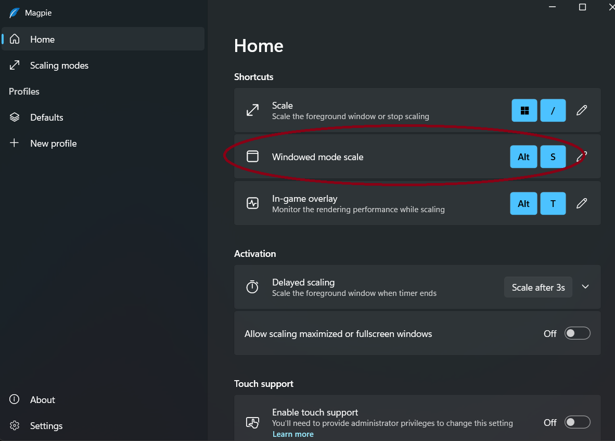Click pencil icon for In-game overlay shortcut
The image size is (615, 441).
pyautogui.click(x=582, y=203)
